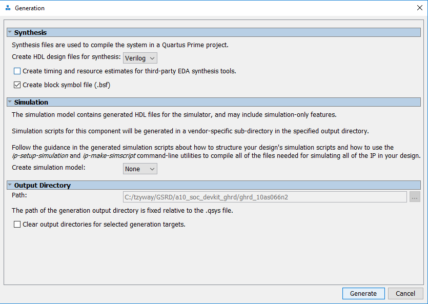Click the Generate button
The width and height of the screenshot is (428, 304).
tap(363, 293)
